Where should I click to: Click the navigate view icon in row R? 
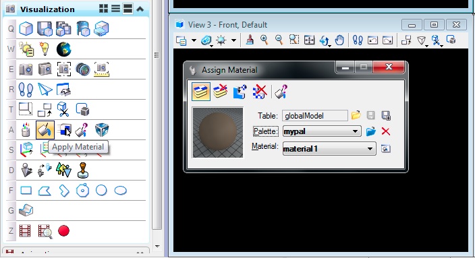coord(63,90)
